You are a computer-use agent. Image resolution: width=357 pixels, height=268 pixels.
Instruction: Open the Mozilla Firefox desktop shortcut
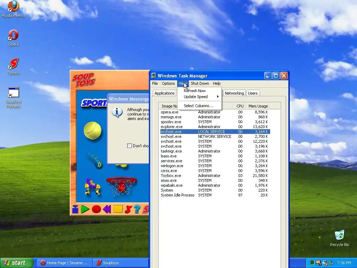click(13, 9)
